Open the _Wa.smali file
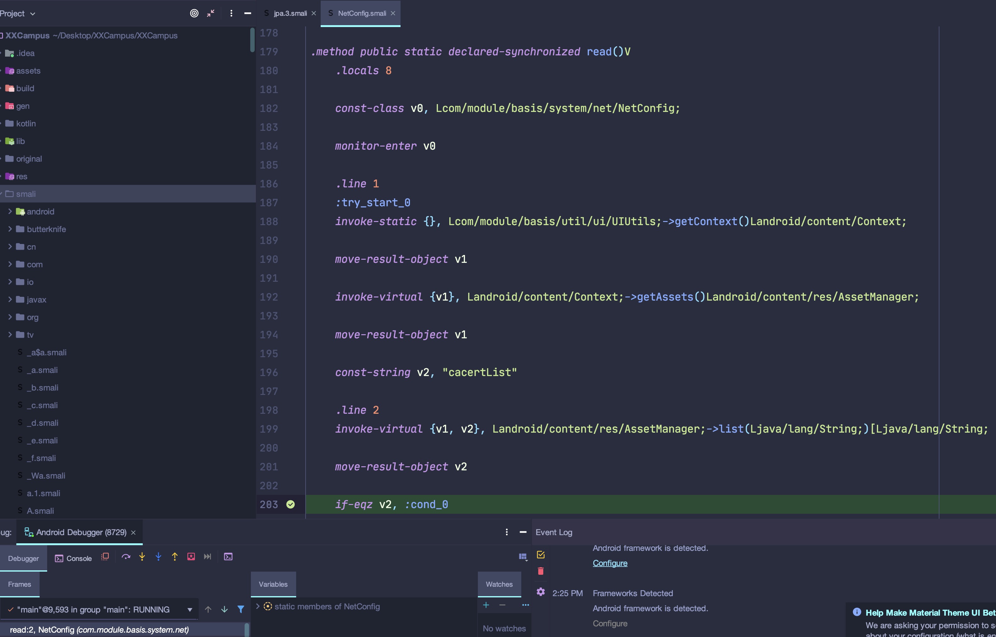 click(x=46, y=476)
